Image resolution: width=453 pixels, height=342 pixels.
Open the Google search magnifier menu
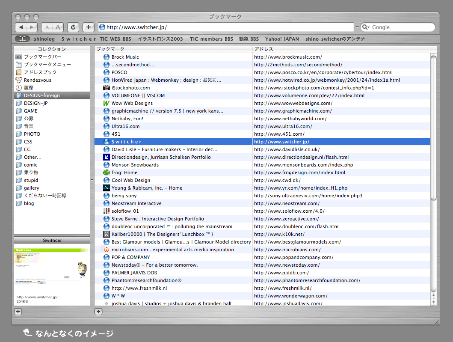pyautogui.click(x=366, y=27)
